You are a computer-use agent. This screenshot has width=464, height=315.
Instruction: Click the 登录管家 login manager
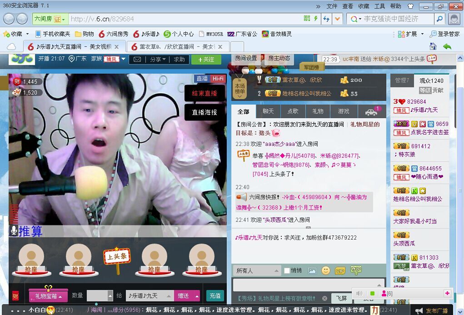[x=445, y=34]
